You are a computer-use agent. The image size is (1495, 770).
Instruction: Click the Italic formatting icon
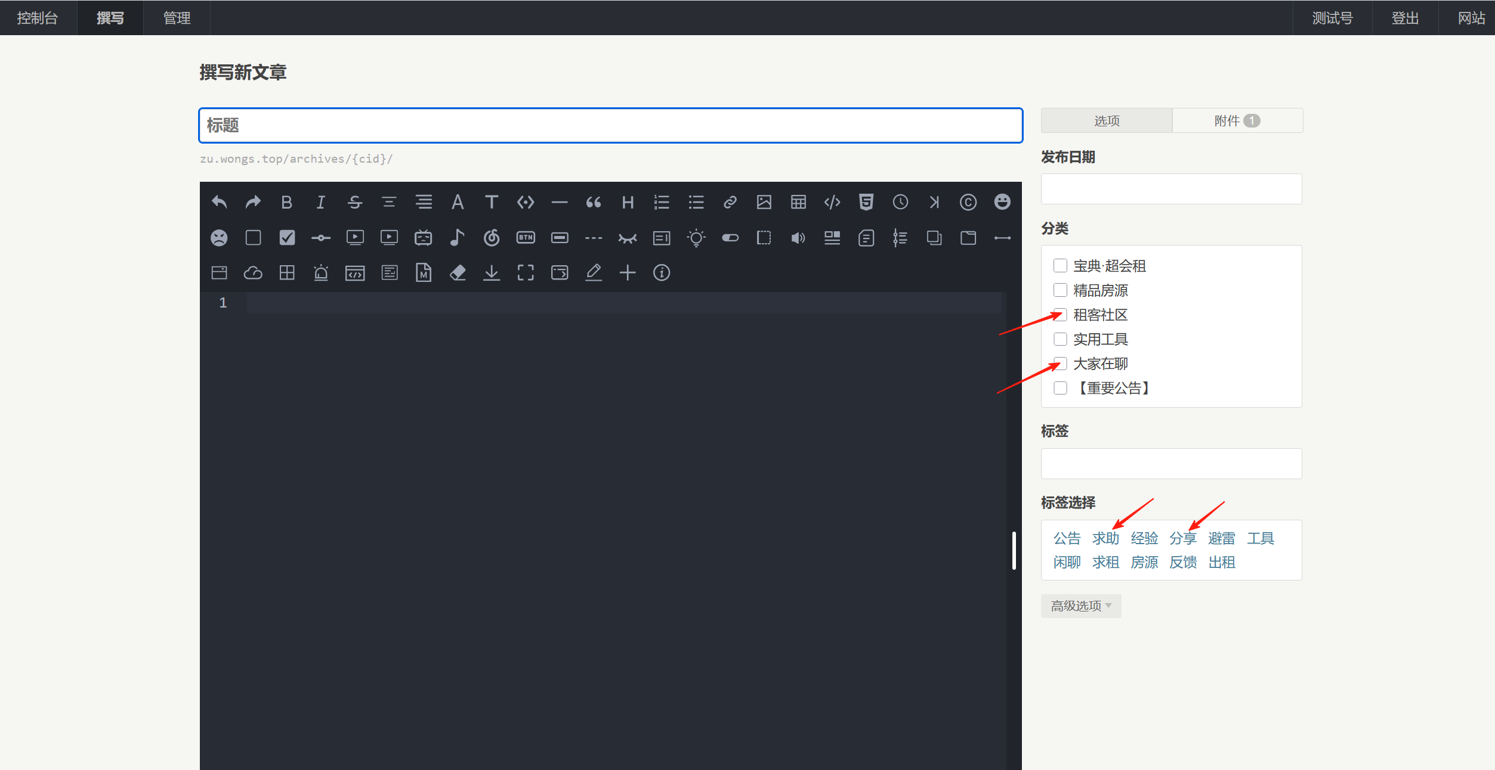tap(320, 203)
